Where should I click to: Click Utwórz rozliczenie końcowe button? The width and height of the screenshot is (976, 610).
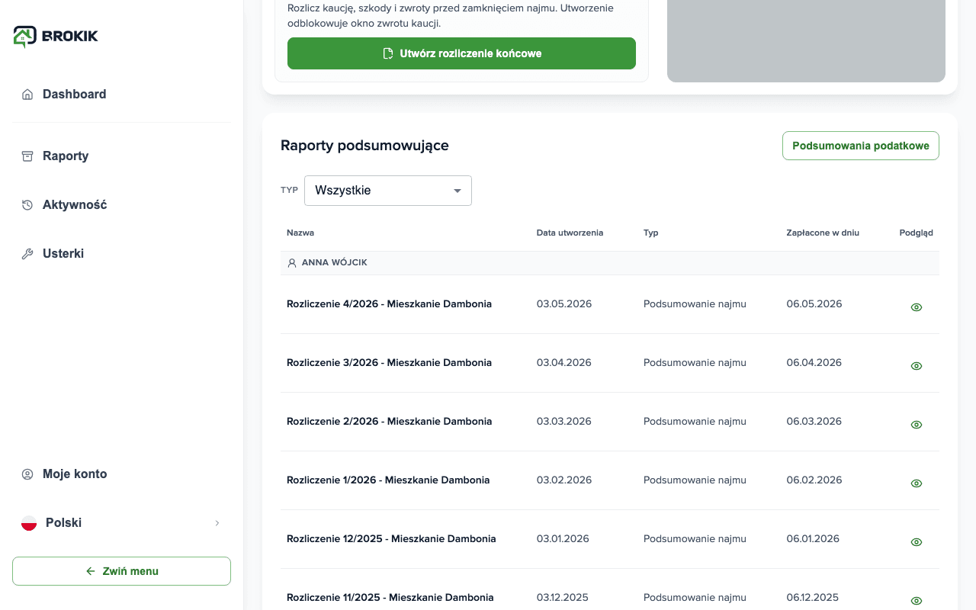461,53
